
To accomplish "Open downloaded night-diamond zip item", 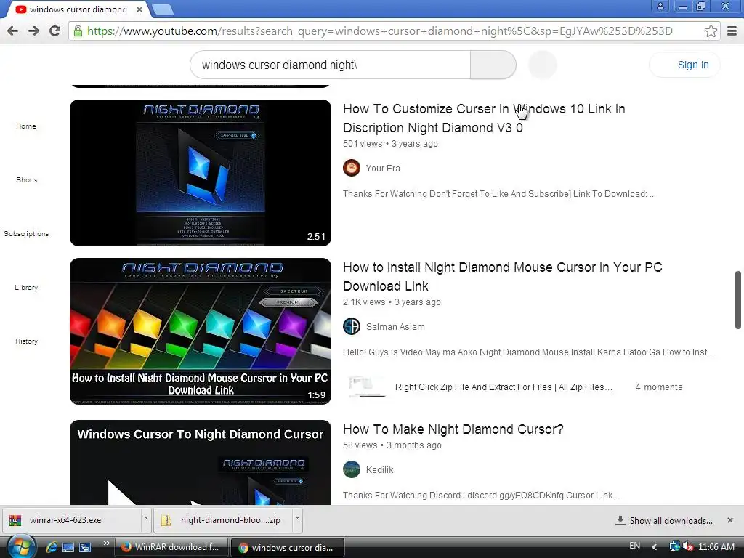I will (x=223, y=520).
